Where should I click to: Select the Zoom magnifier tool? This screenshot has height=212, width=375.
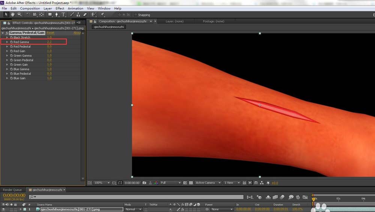tap(19, 15)
